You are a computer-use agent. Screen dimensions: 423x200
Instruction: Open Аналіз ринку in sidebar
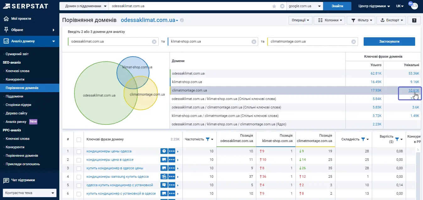pyautogui.click(x=16, y=122)
